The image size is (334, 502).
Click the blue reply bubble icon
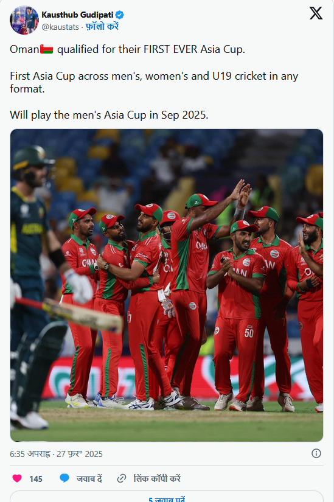64,478
